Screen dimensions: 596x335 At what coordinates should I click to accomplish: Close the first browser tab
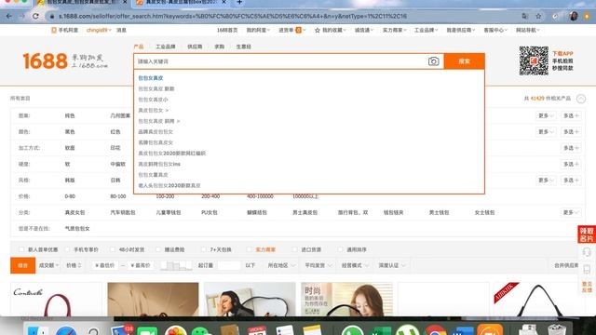125,2
